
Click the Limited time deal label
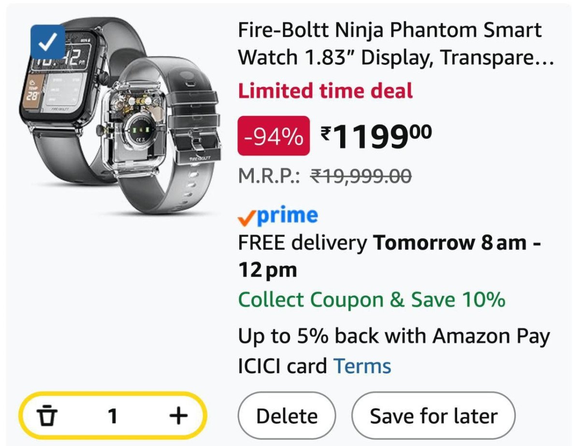tap(325, 91)
